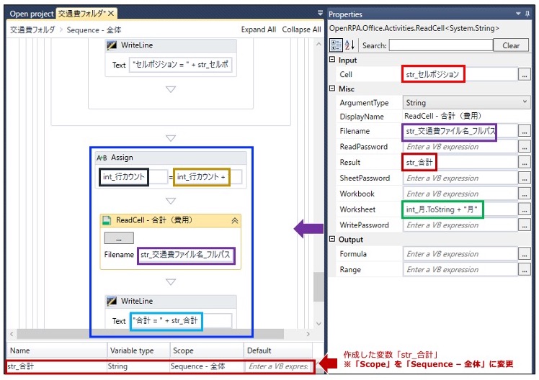Select variable name str_合計 cell

coord(57,366)
